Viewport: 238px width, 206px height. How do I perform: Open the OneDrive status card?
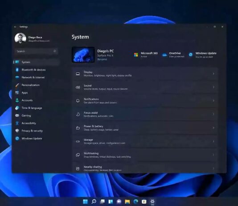(x=173, y=55)
